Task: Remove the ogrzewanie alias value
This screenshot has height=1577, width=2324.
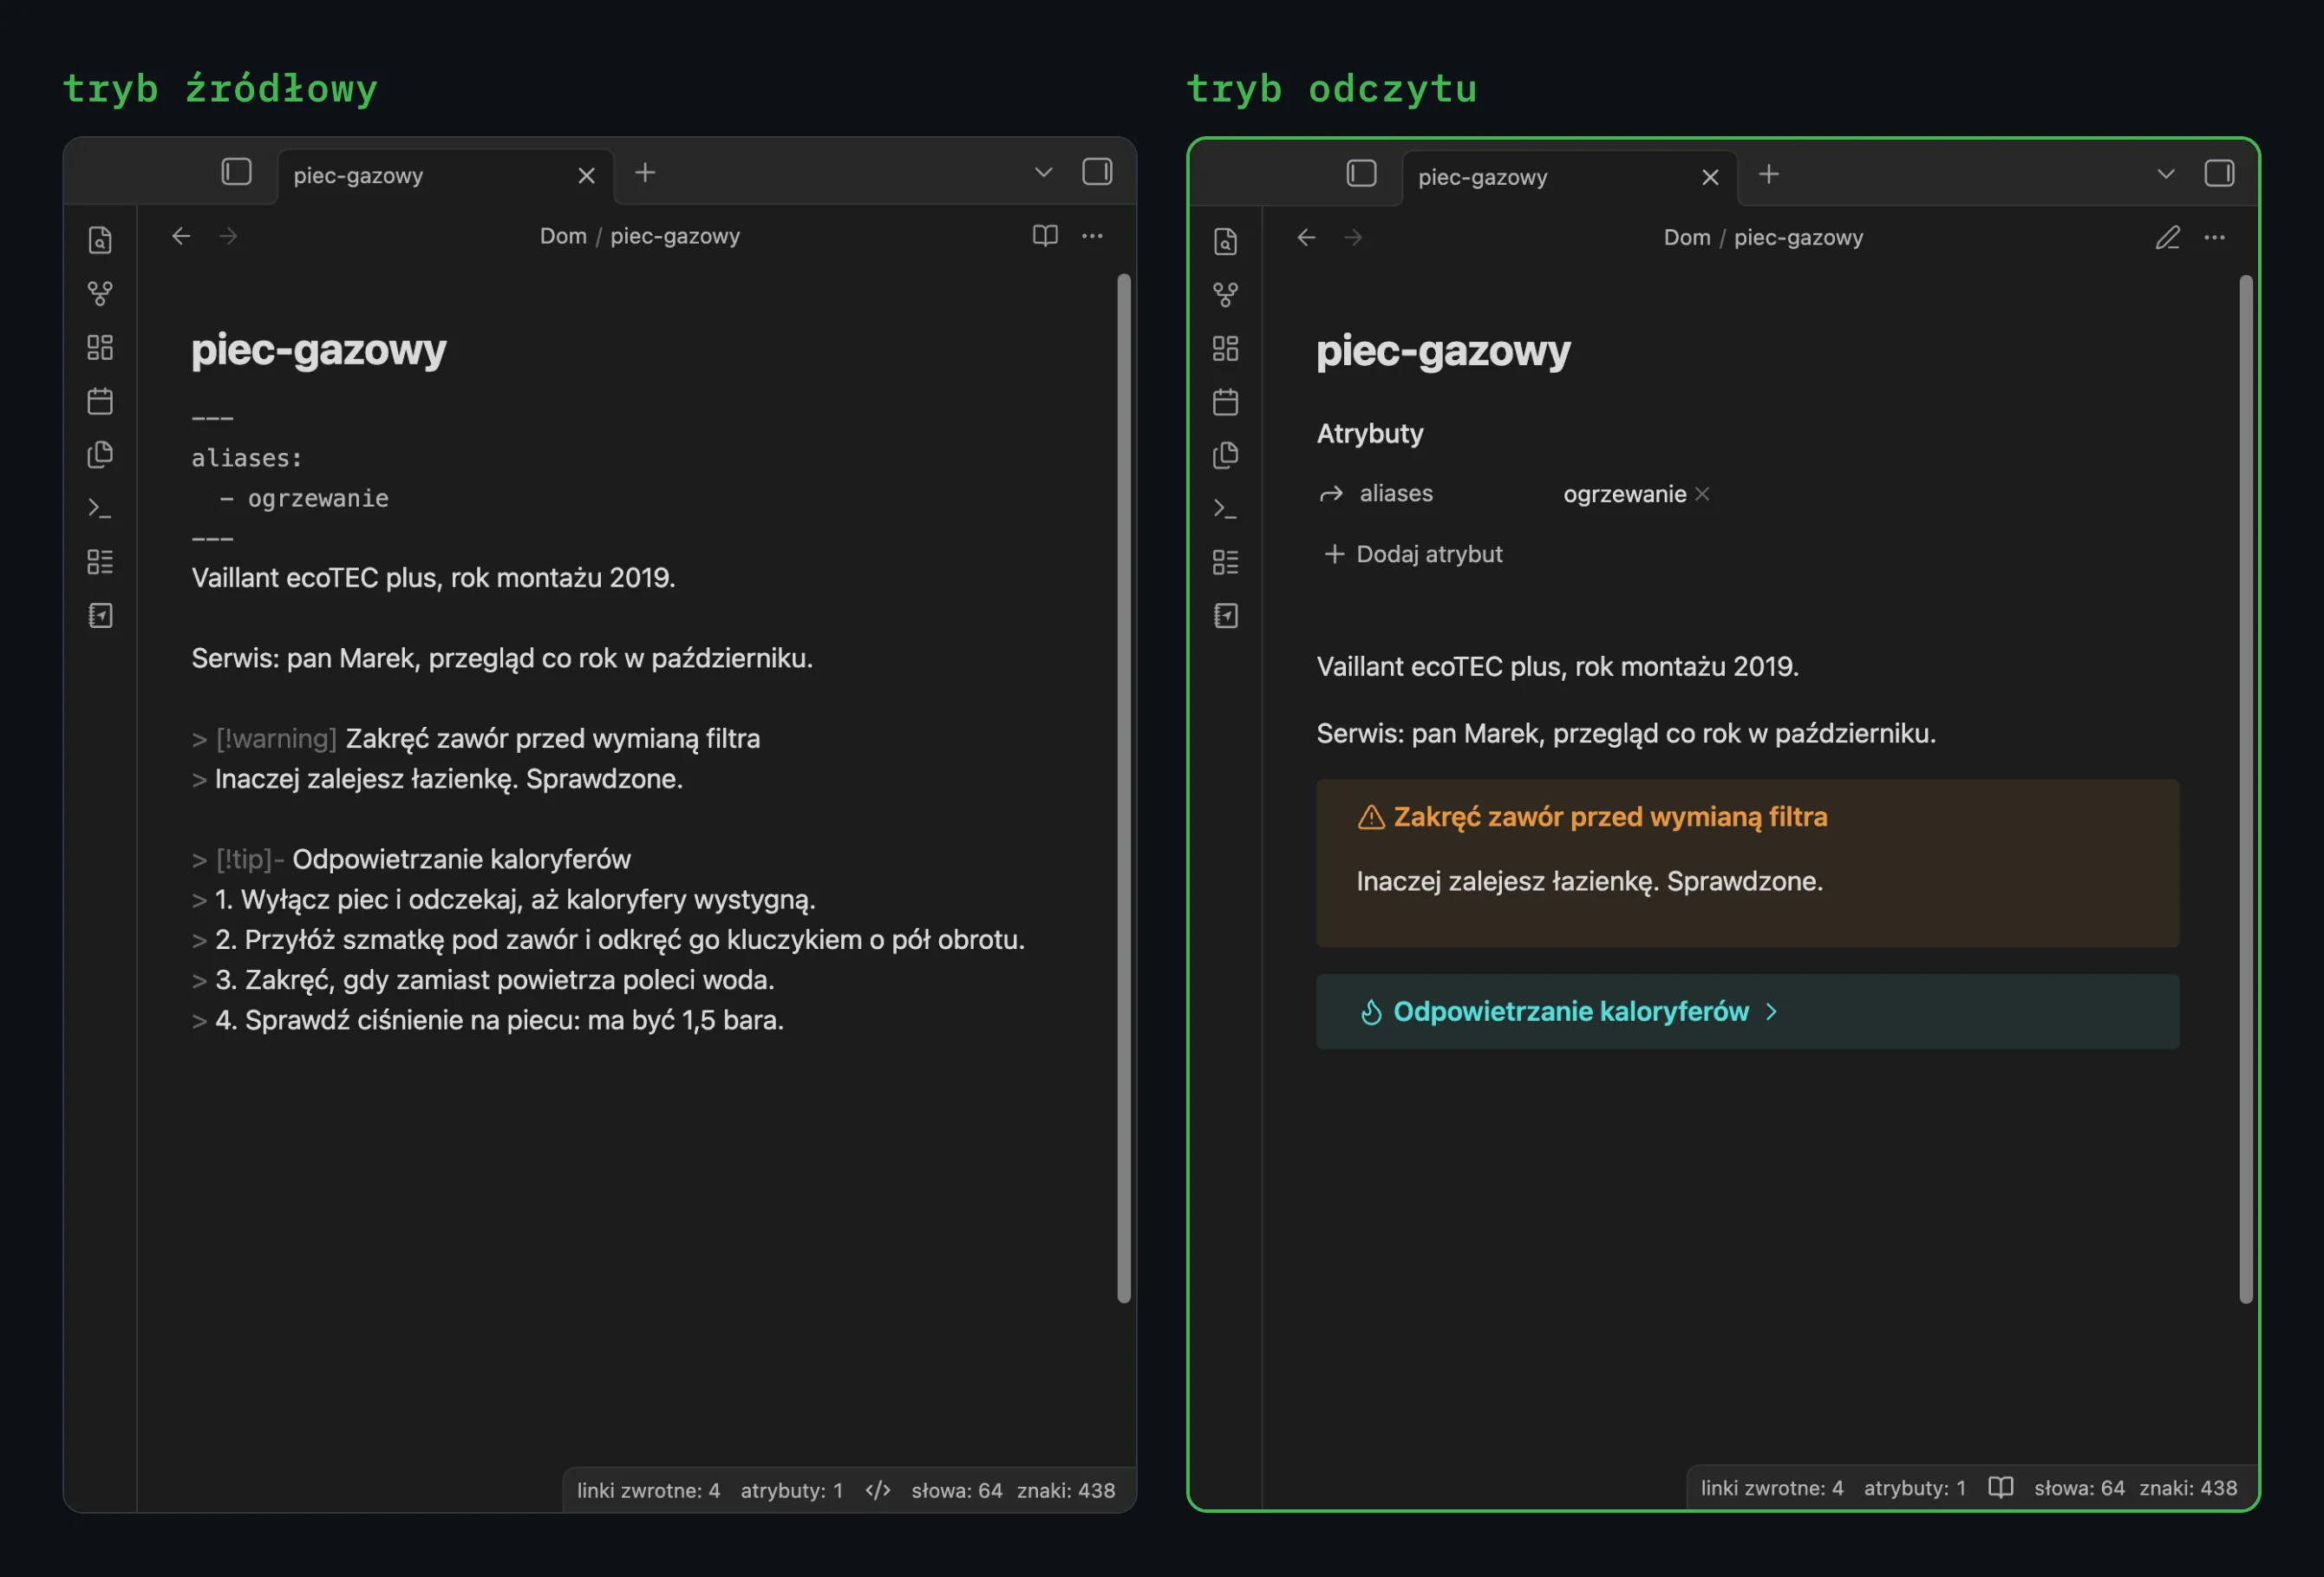Action: coord(1702,494)
